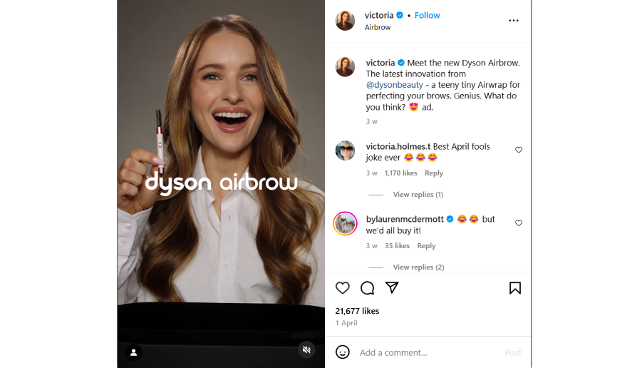This screenshot has width=627, height=368.
Task: Like victoria.holmes.t's comment
Action: point(519,150)
